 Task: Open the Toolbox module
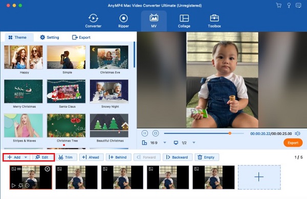214,21
